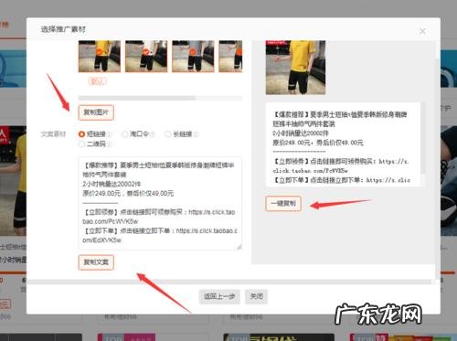Open help icon next to 长链接
Image resolution: width=457 pixels, height=341 pixels.
click(x=196, y=134)
